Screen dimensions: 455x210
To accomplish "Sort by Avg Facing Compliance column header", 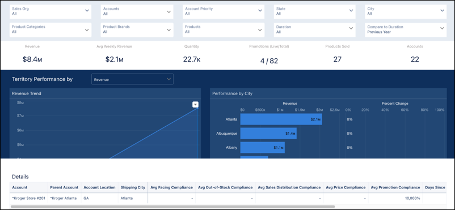I will 172,187.
